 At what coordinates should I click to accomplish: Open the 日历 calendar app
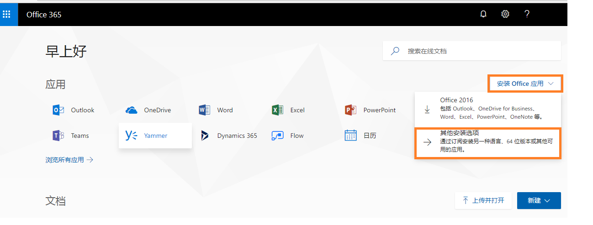(360, 136)
